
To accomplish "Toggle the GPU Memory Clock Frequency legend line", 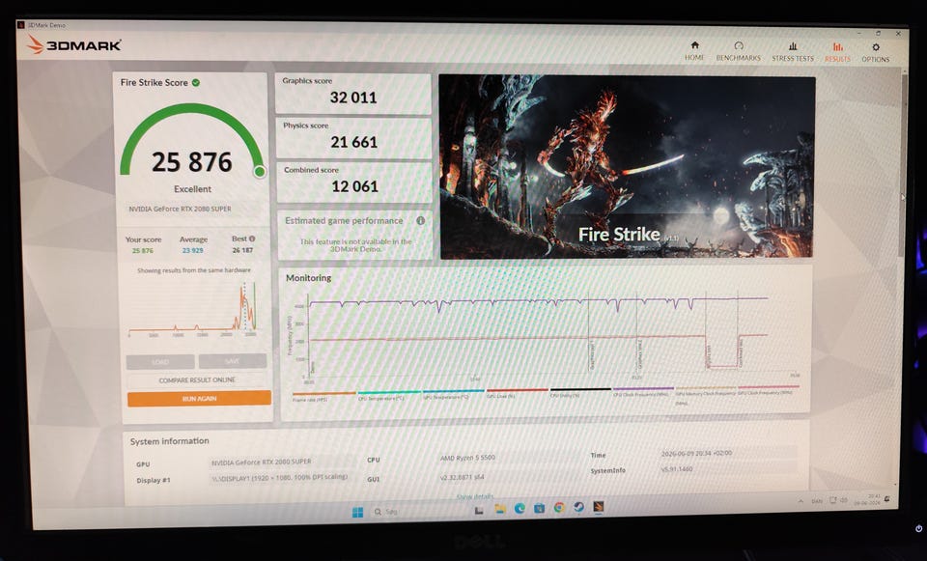I will coord(705,394).
